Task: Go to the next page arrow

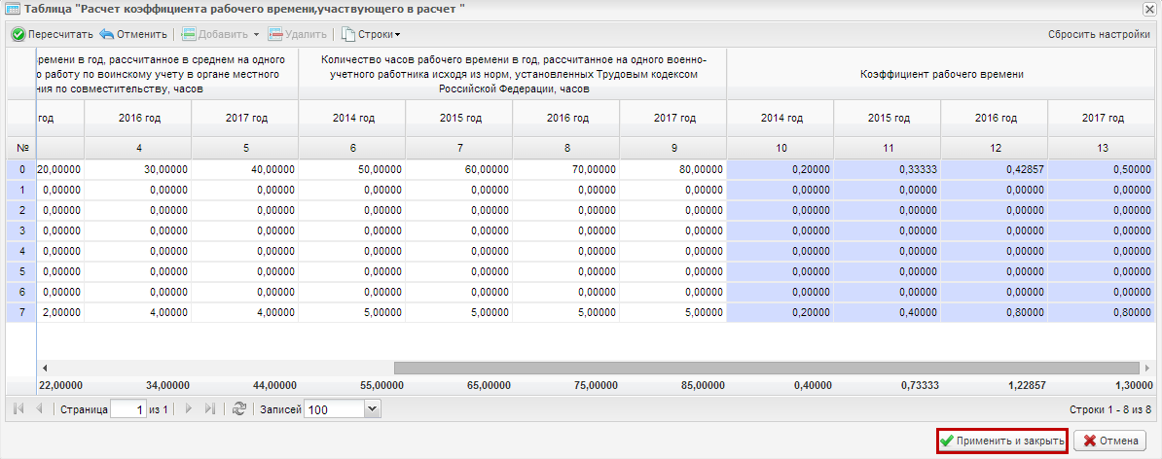Action: (188, 408)
